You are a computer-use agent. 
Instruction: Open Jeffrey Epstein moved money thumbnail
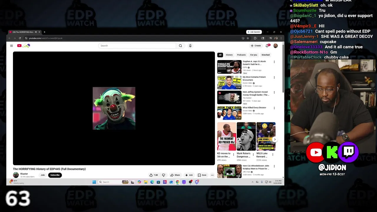pos(229,97)
